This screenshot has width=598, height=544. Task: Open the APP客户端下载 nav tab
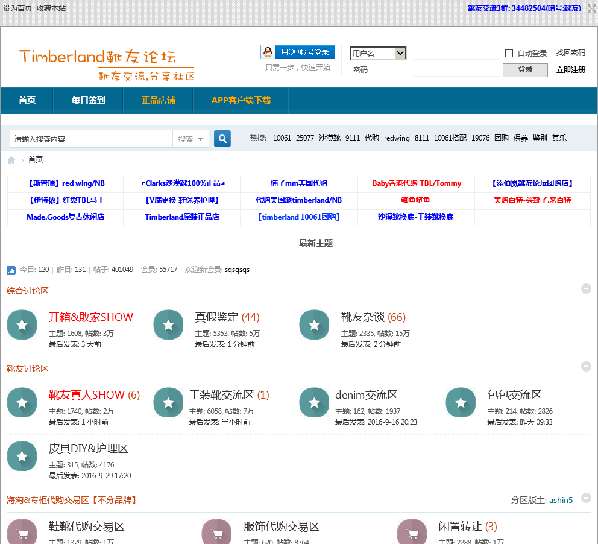tap(241, 100)
